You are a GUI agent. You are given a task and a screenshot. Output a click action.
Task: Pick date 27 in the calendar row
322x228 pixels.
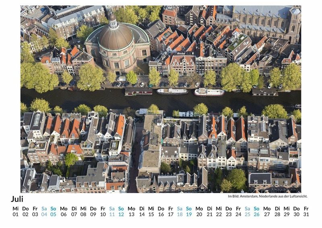coord(267,214)
